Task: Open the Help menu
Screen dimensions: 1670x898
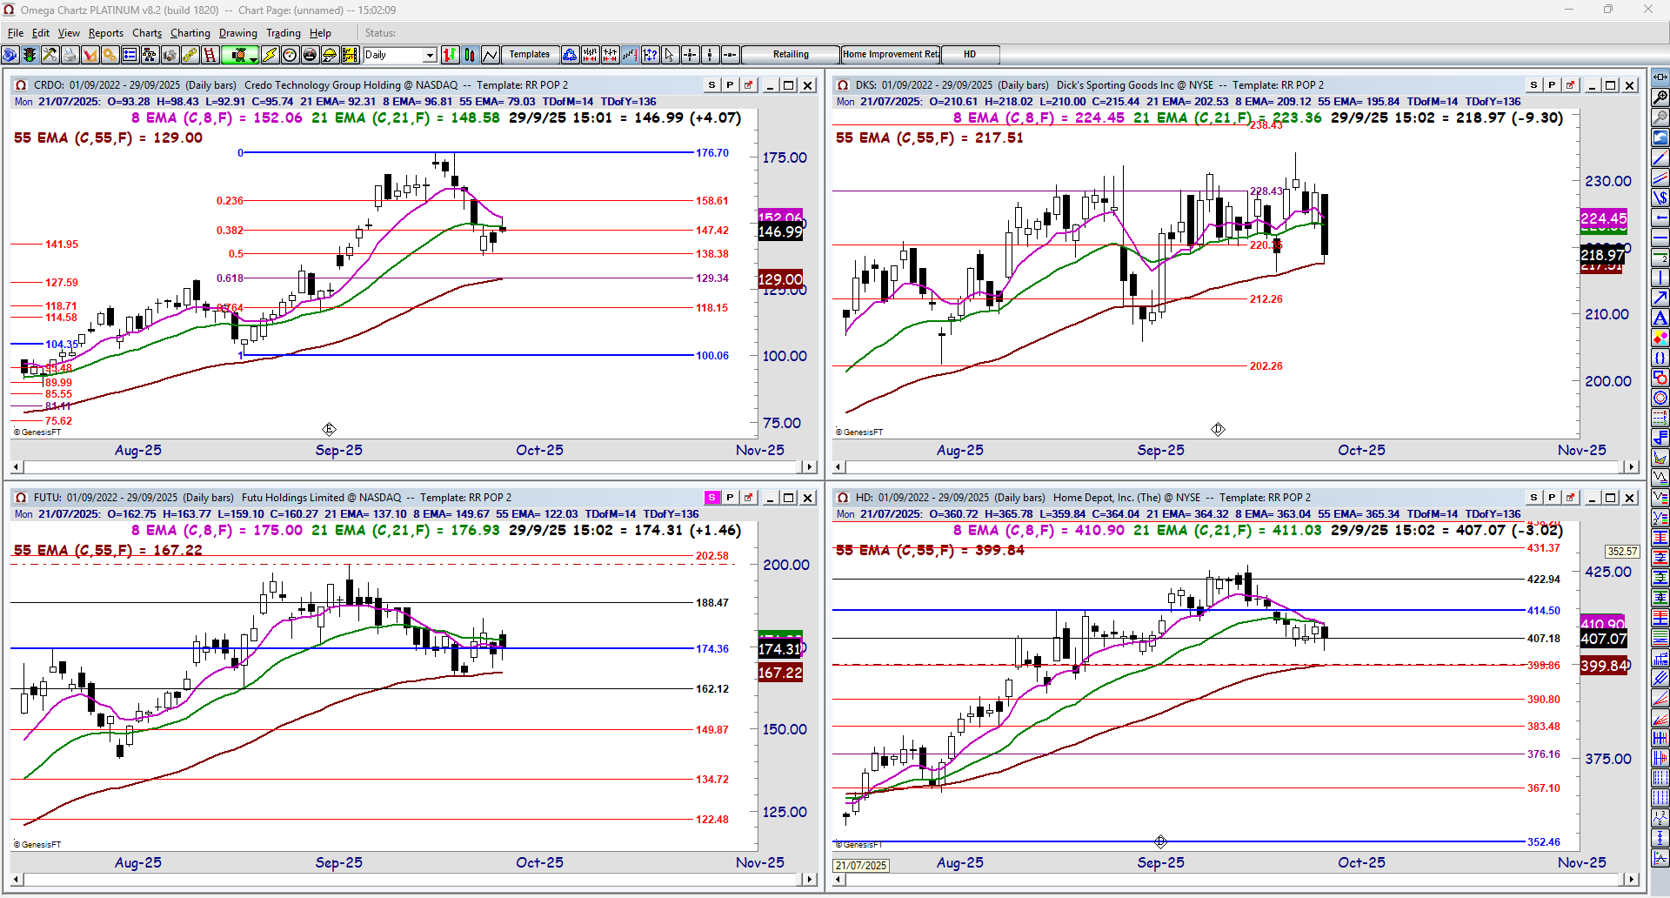Action: click(320, 33)
